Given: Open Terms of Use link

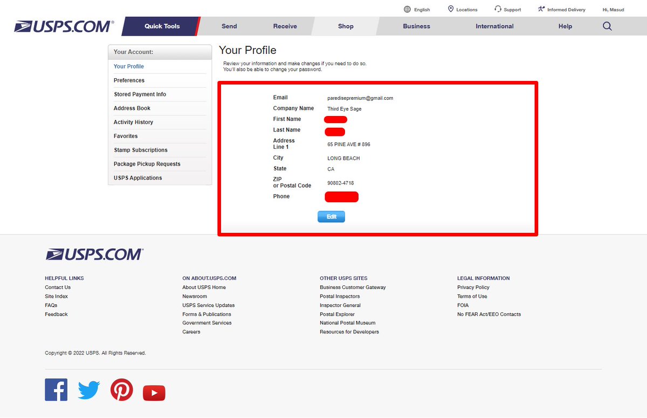Looking at the screenshot, I should tap(472, 297).
